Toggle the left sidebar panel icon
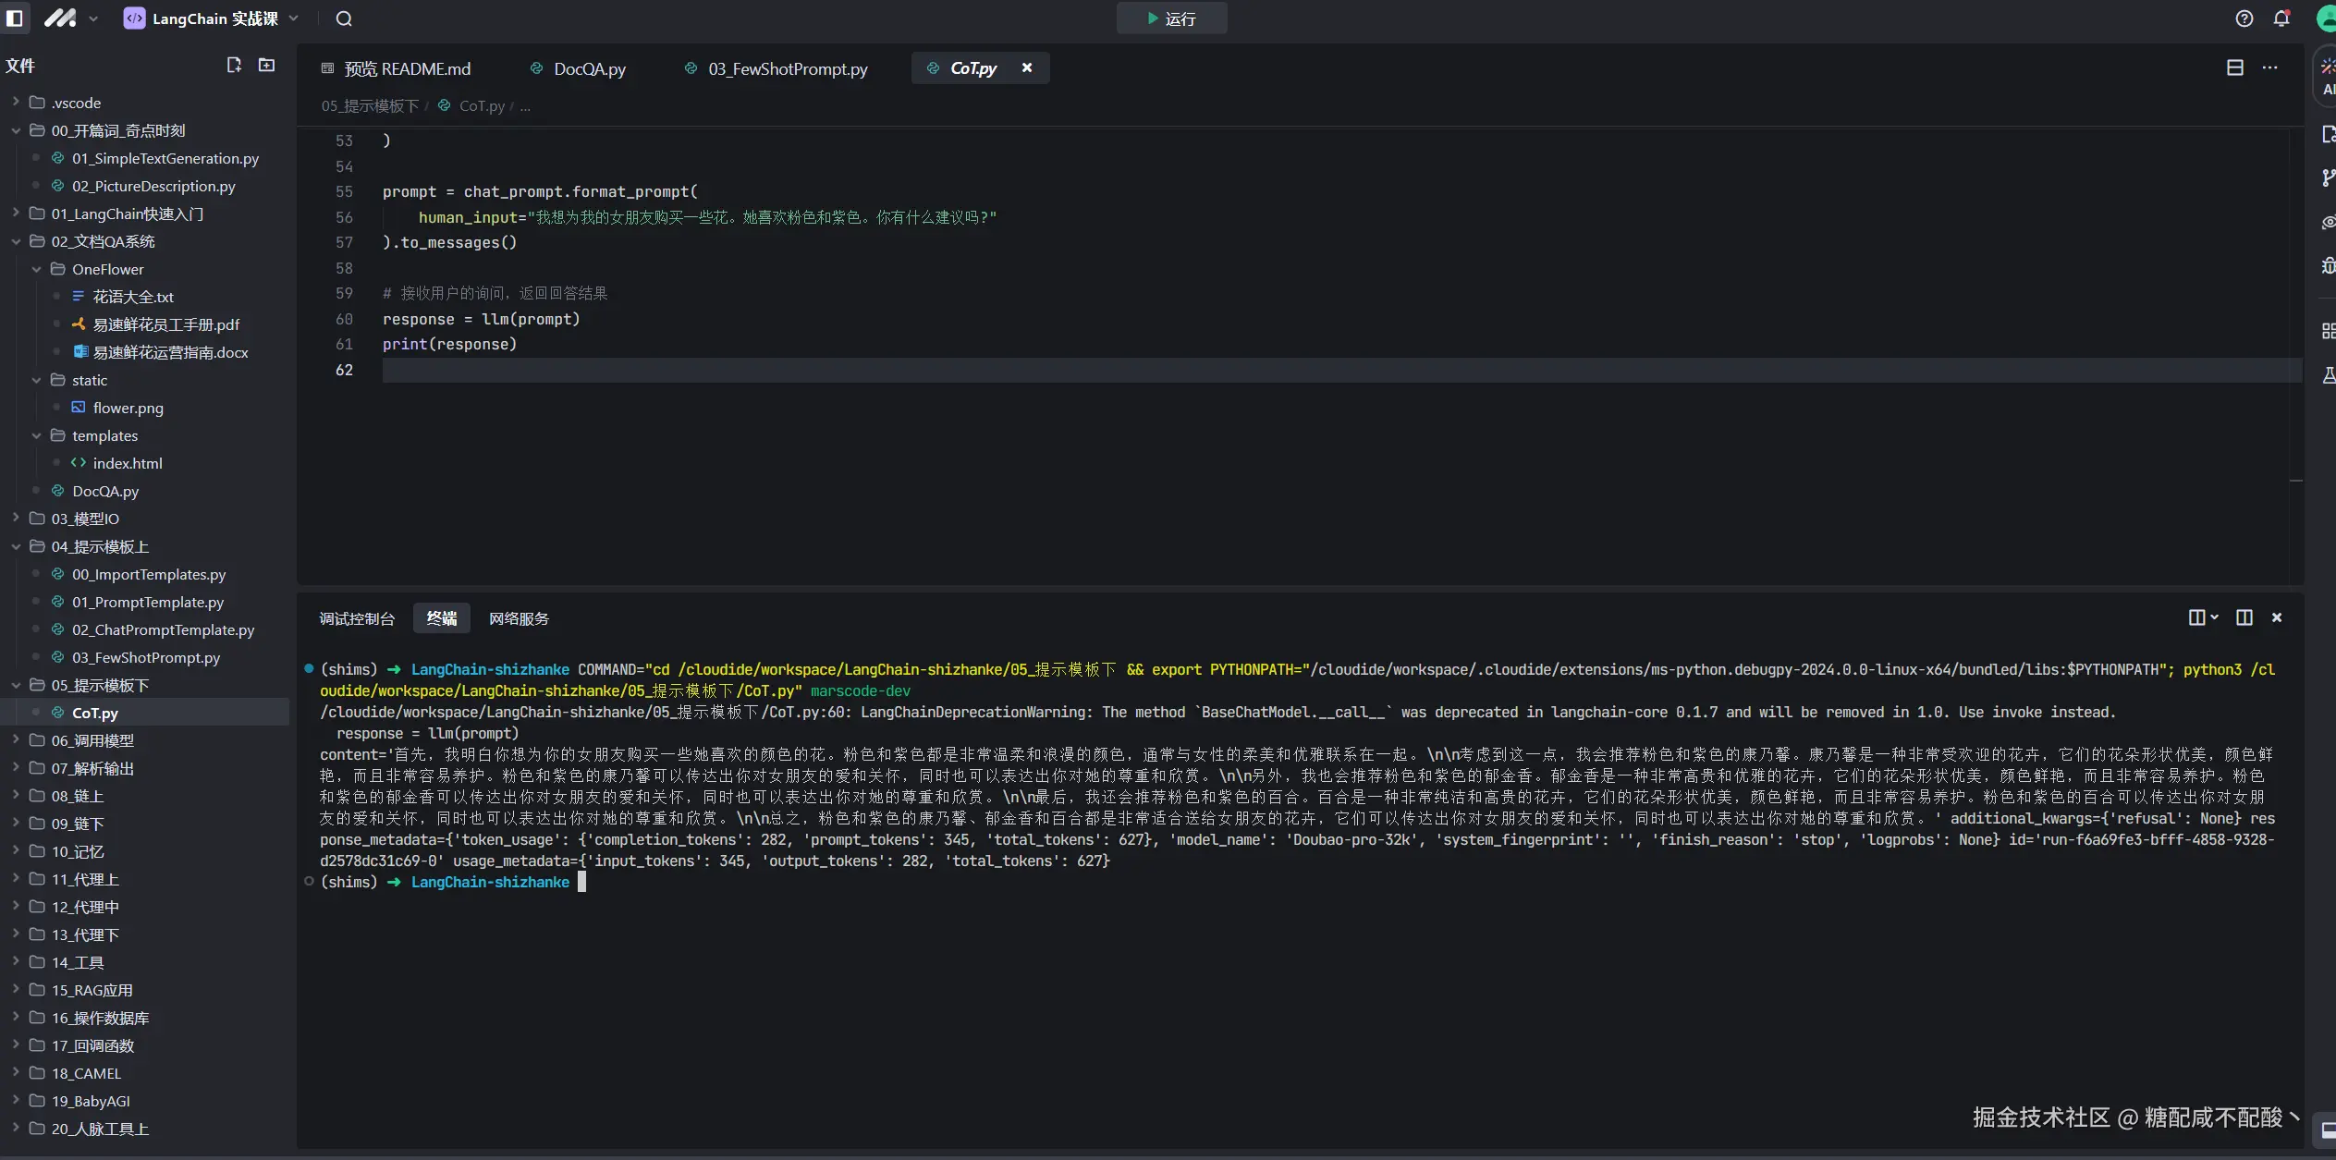 click(x=15, y=18)
